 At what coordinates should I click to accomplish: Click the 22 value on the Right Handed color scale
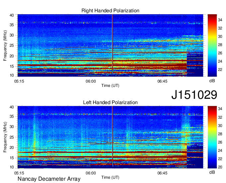220,70
